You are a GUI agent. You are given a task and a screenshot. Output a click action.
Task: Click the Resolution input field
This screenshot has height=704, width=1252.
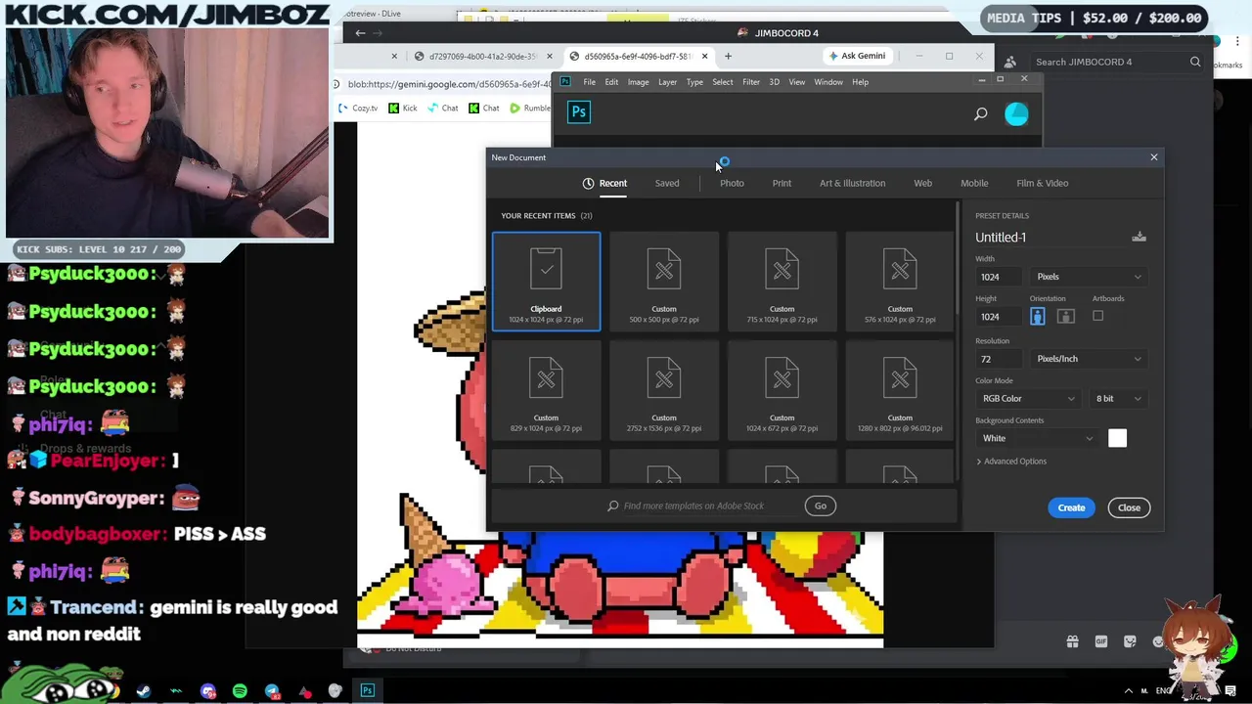(x=1000, y=359)
